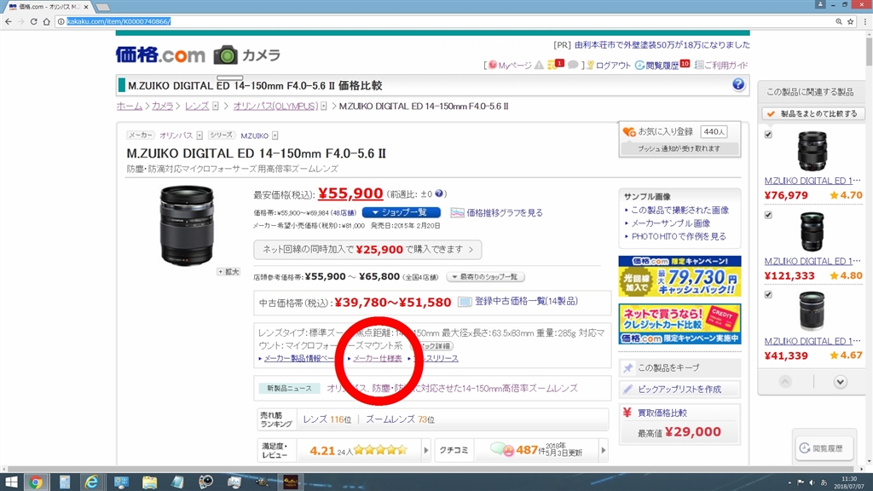873x491 pixels.
Task: Open Internet Explorer from the taskbar
Action: click(x=91, y=482)
